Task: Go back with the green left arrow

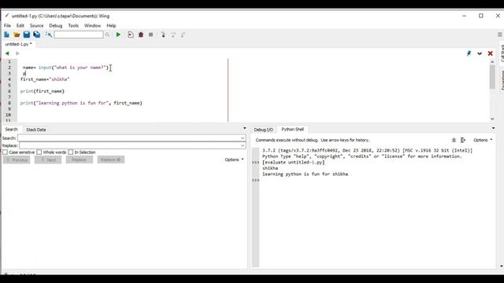Action: 7,53
